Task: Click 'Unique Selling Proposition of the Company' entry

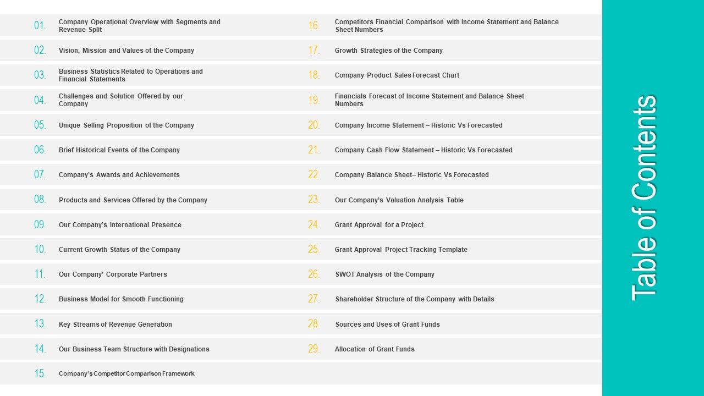Action: [126, 125]
